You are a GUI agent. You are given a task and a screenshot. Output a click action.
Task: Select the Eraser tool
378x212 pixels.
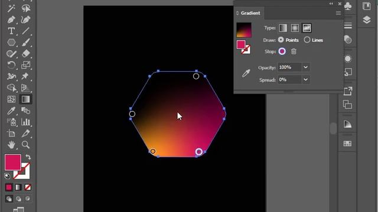click(x=25, y=54)
